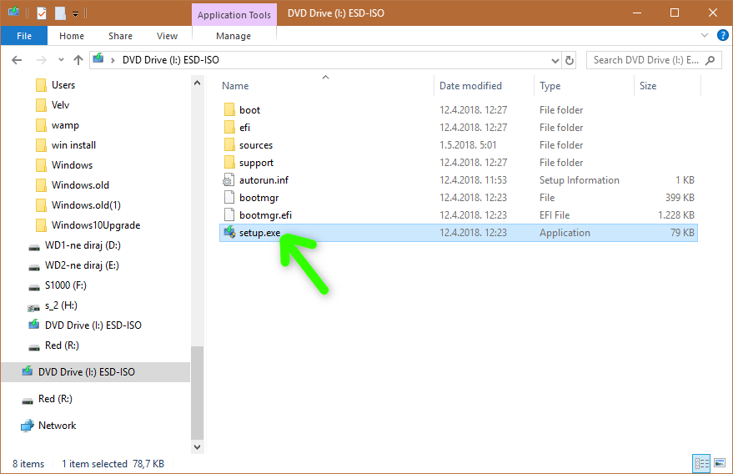Switch to the Home ribbon tab
Image resolution: width=733 pixels, height=474 pixels.
[x=72, y=36]
